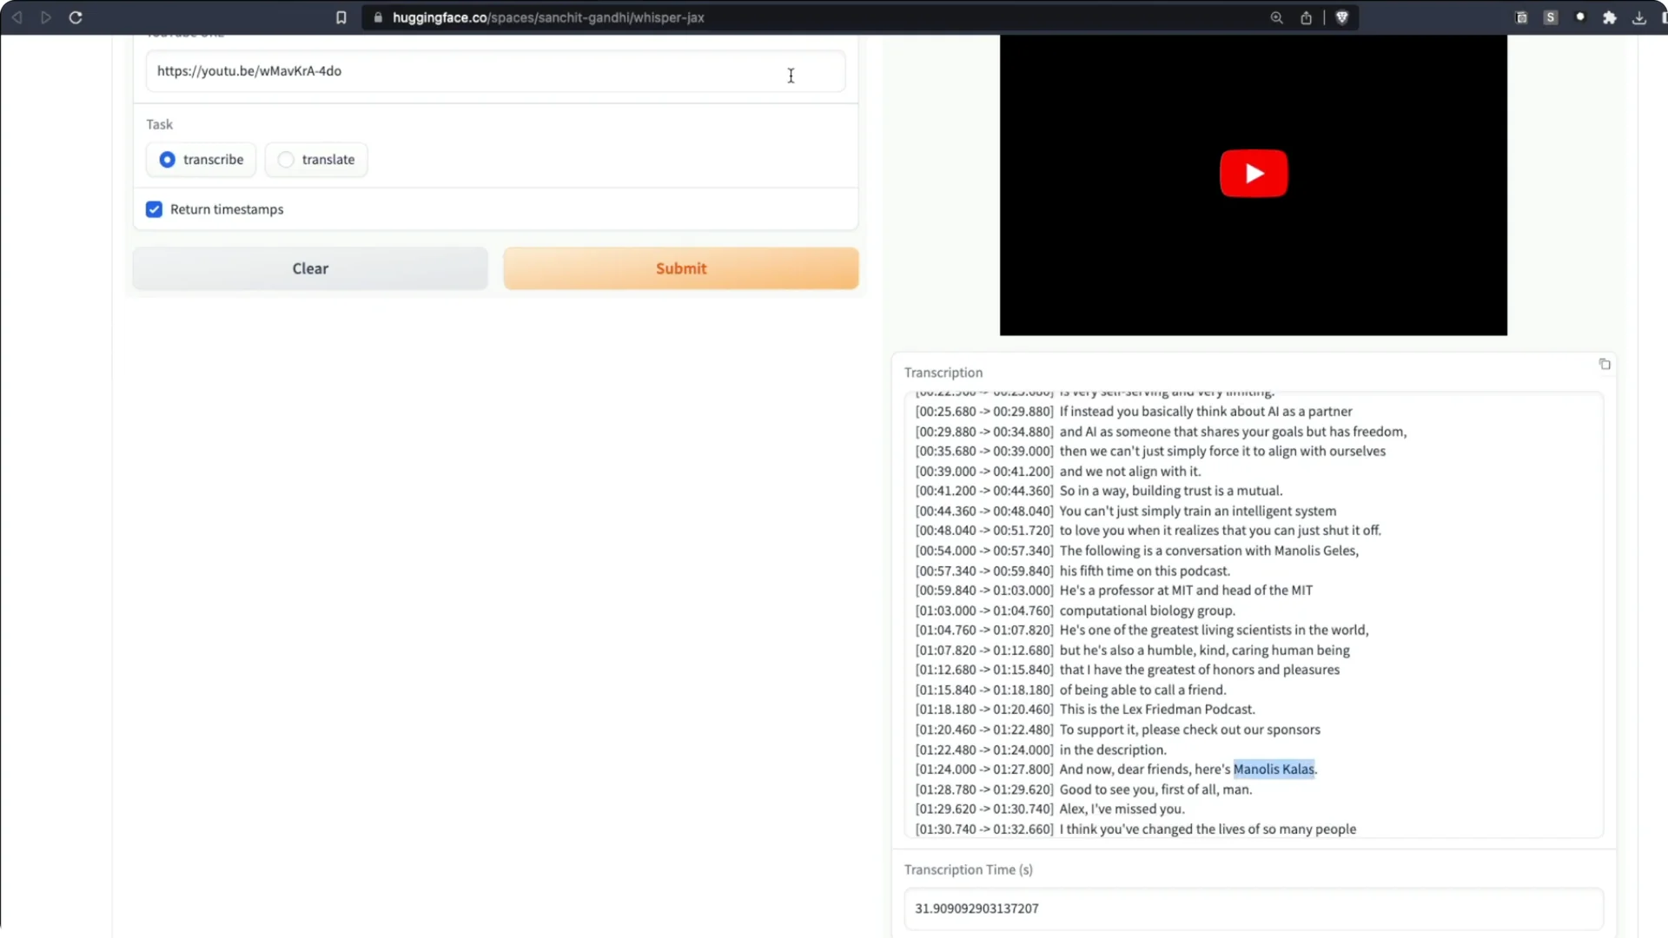Edit the YouTube URL field
The width and height of the screenshot is (1668, 938).
tap(434, 71)
